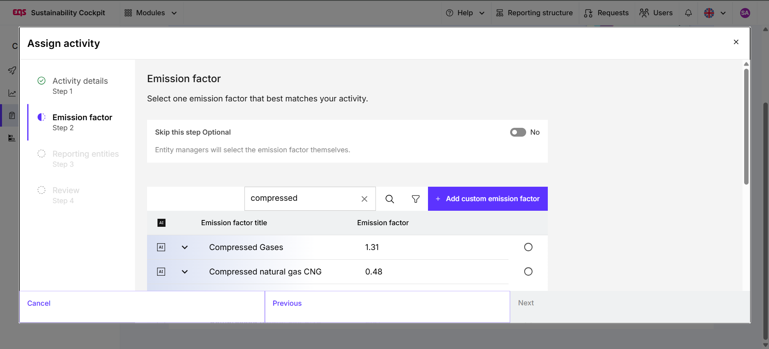The height and width of the screenshot is (349, 769).
Task: Click the dialog's vertical scrollbar thumb
Action: (x=746, y=126)
